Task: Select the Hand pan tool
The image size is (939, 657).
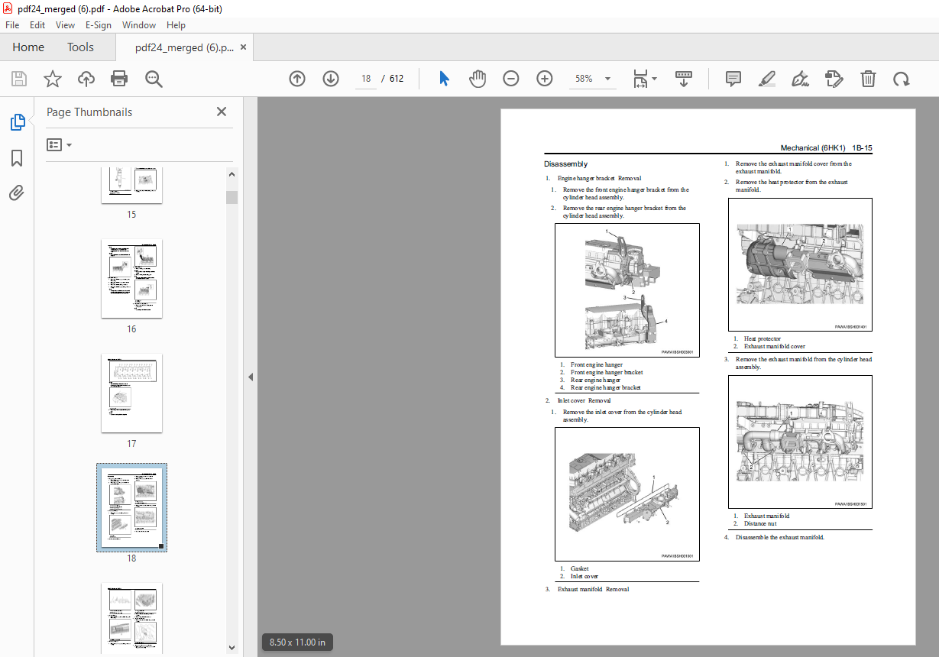Action: point(478,79)
